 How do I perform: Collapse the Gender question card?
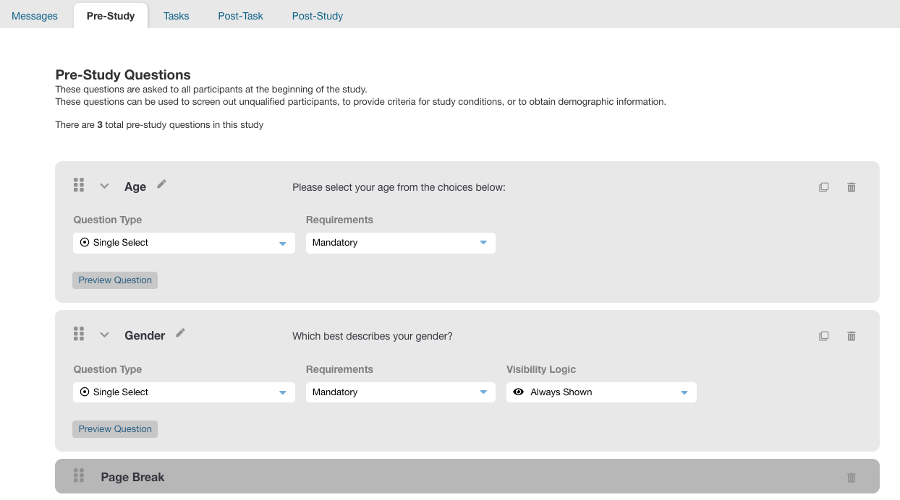click(104, 335)
